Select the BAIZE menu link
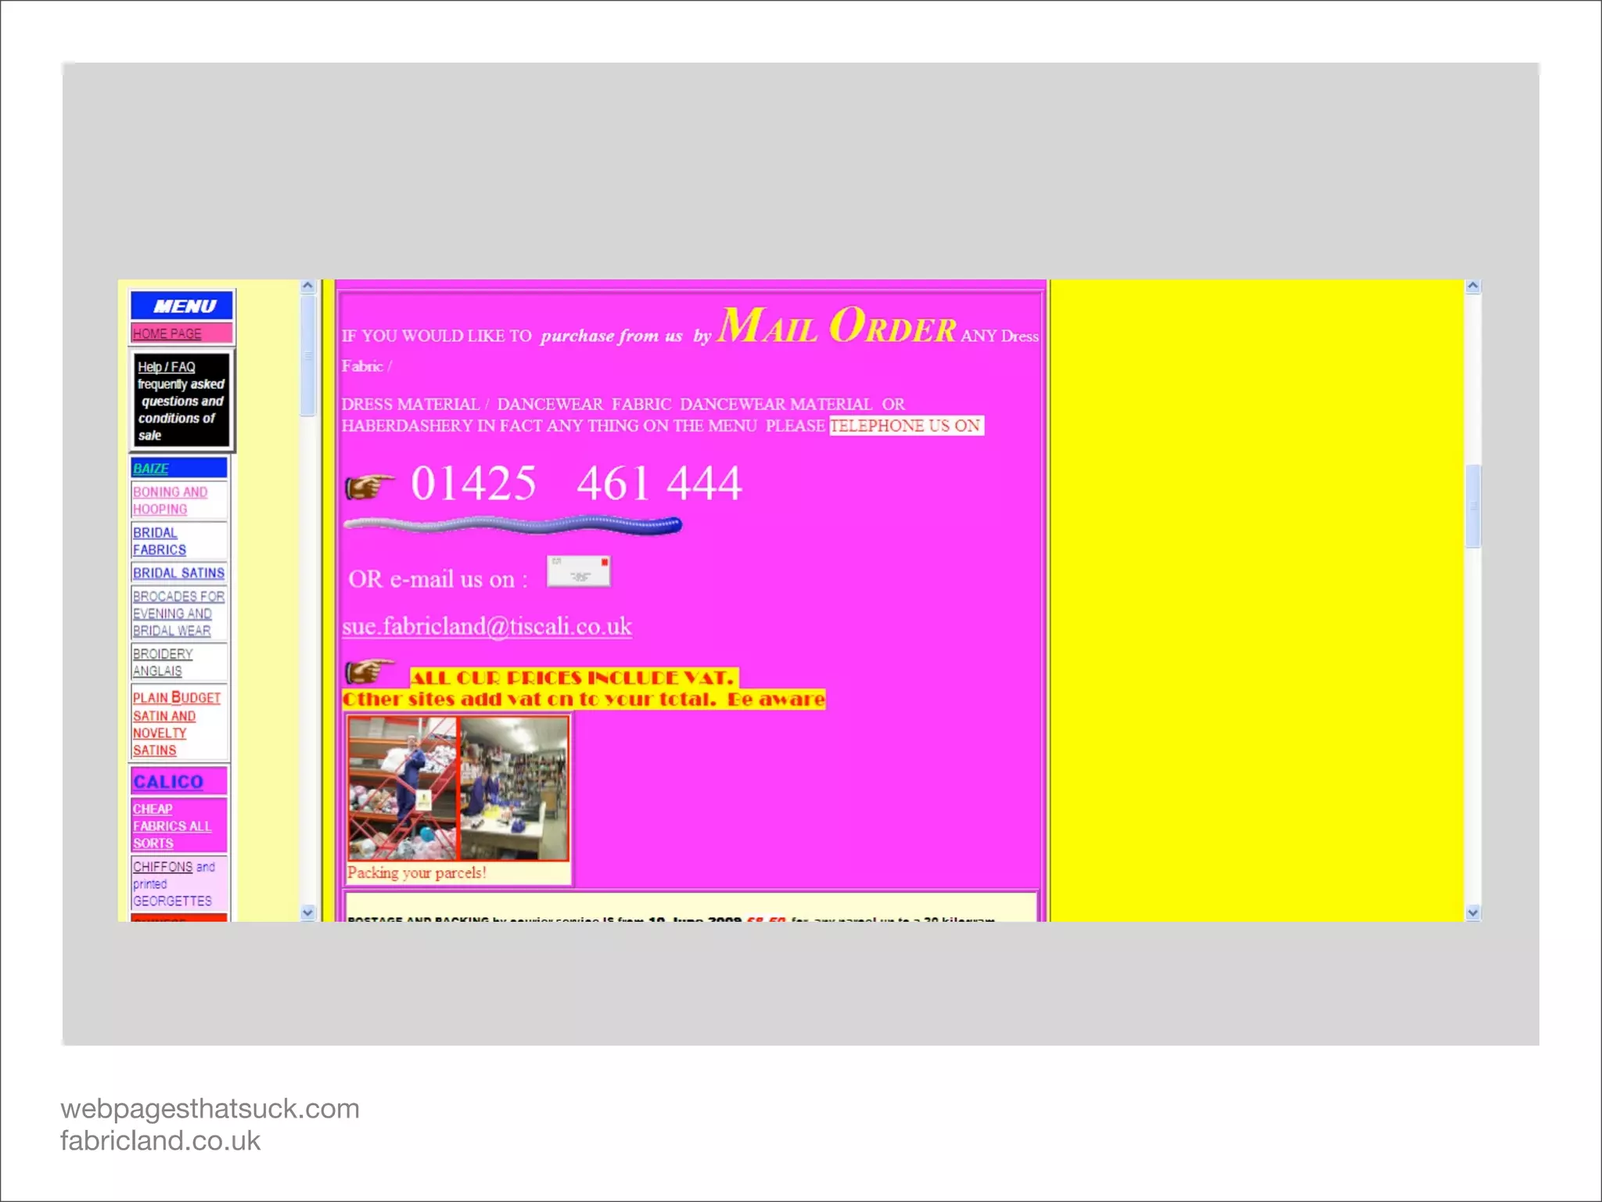 tap(151, 468)
